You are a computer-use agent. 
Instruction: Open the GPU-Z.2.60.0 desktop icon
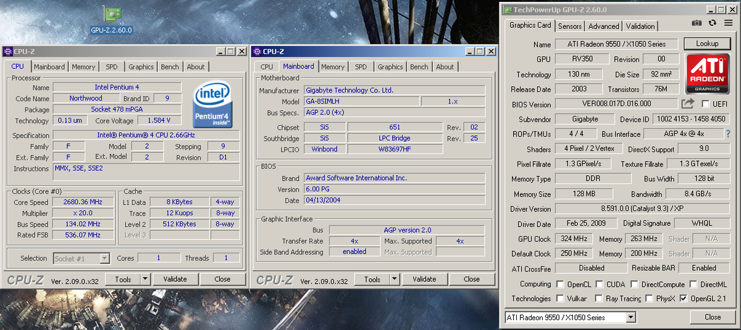click(111, 20)
